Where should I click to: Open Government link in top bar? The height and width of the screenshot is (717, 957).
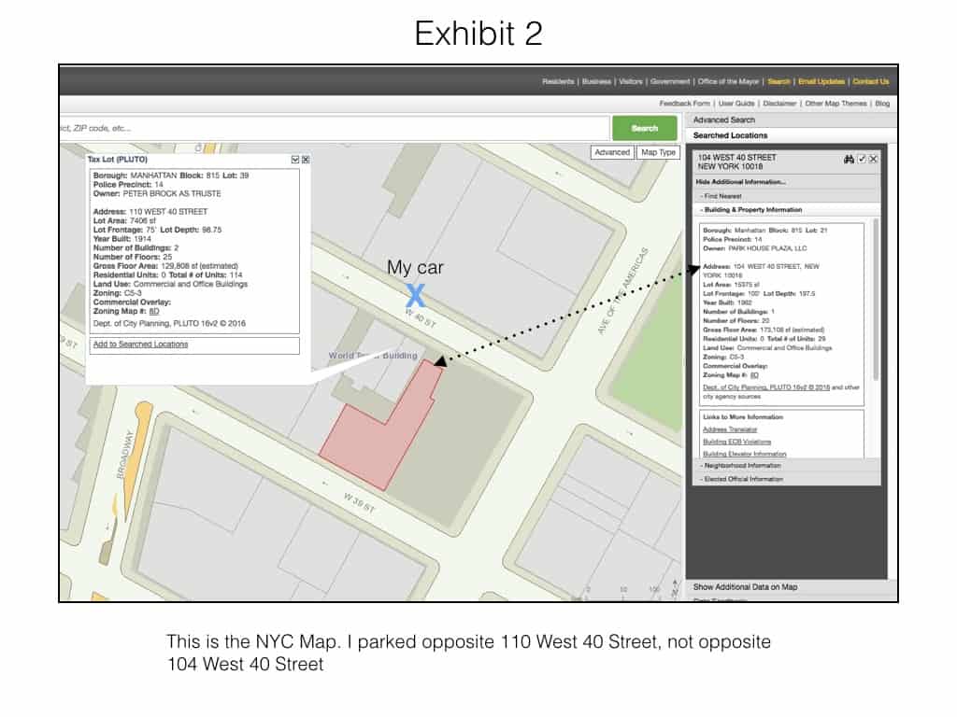pos(669,82)
